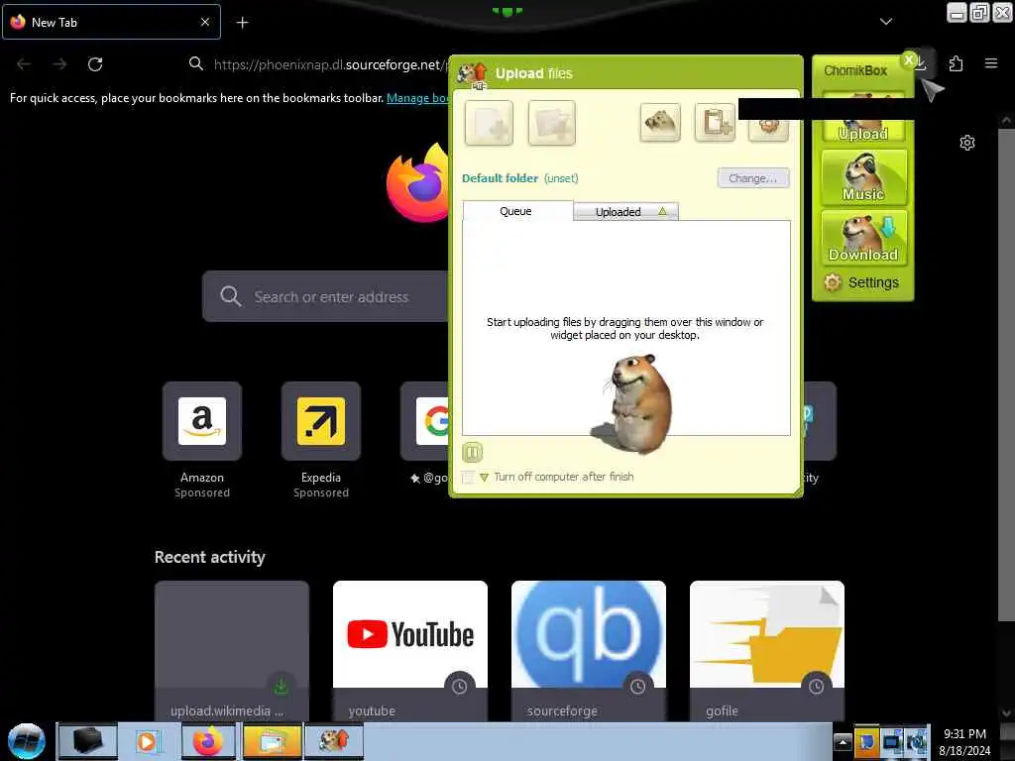
Task: Go back in Firefox
Action: click(x=24, y=64)
